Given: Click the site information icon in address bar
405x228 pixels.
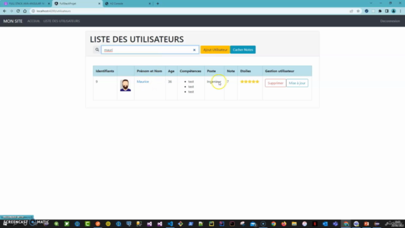Looking at the screenshot, I should coord(34,11).
